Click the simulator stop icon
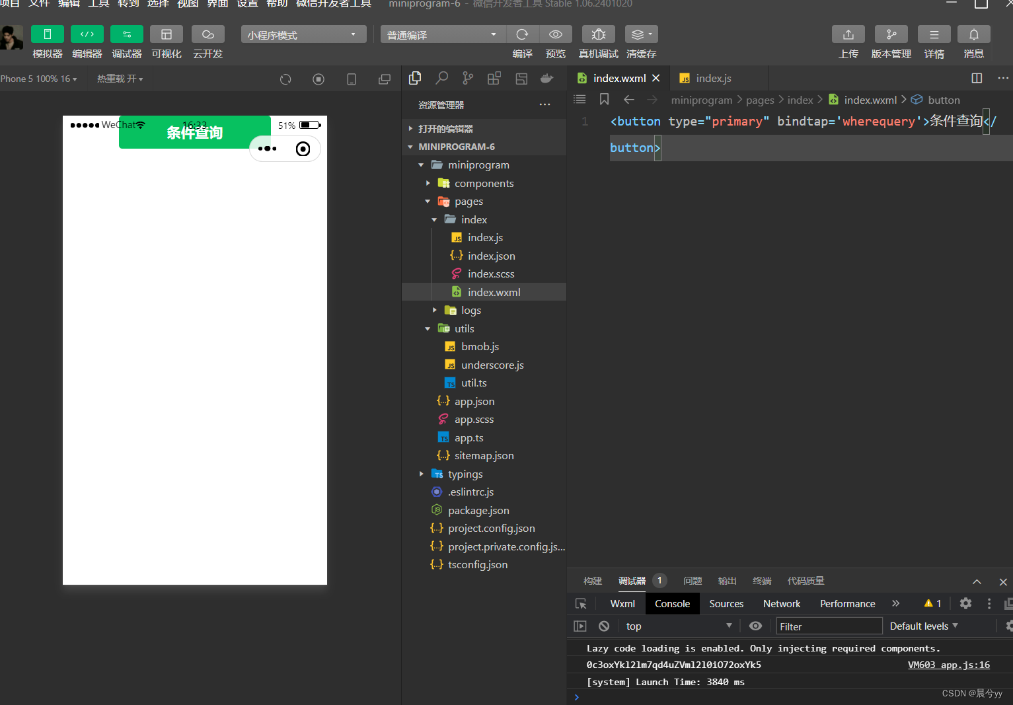1013x705 pixels. coord(319,79)
